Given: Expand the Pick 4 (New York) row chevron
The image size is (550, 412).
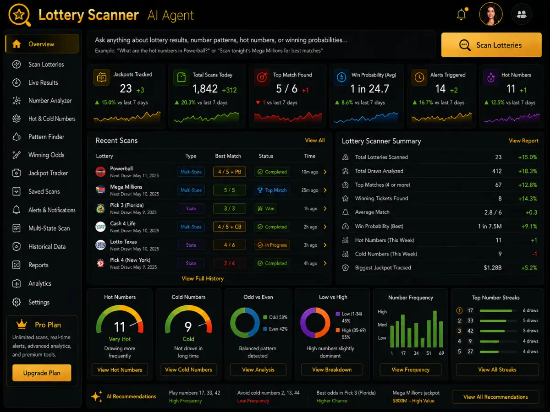Looking at the screenshot, I should pyautogui.click(x=325, y=263).
